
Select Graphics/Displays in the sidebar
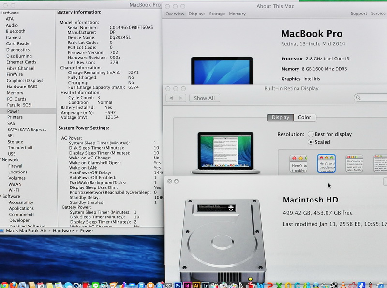[x=25, y=80]
